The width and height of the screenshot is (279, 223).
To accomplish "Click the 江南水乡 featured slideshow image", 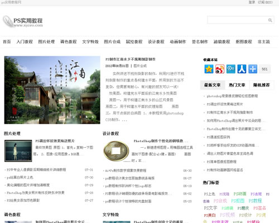I will click(52, 90).
